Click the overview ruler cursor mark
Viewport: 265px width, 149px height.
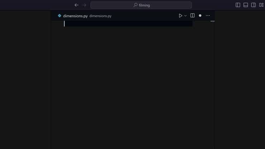(x=212, y=21)
